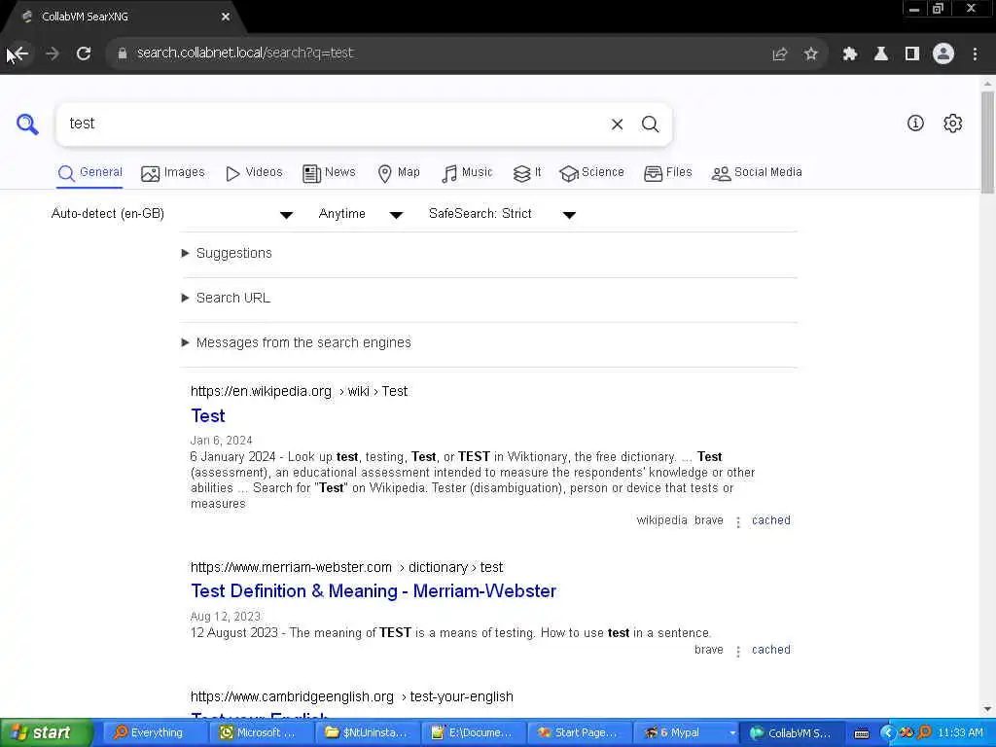Bookmark this page with the star icon
Image resolution: width=996 pixels, height=747 pixels.
[810, 54]
